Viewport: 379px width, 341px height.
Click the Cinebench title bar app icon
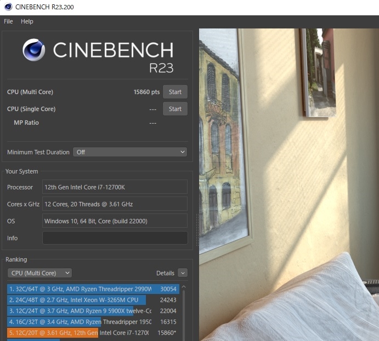coord(8,7)
